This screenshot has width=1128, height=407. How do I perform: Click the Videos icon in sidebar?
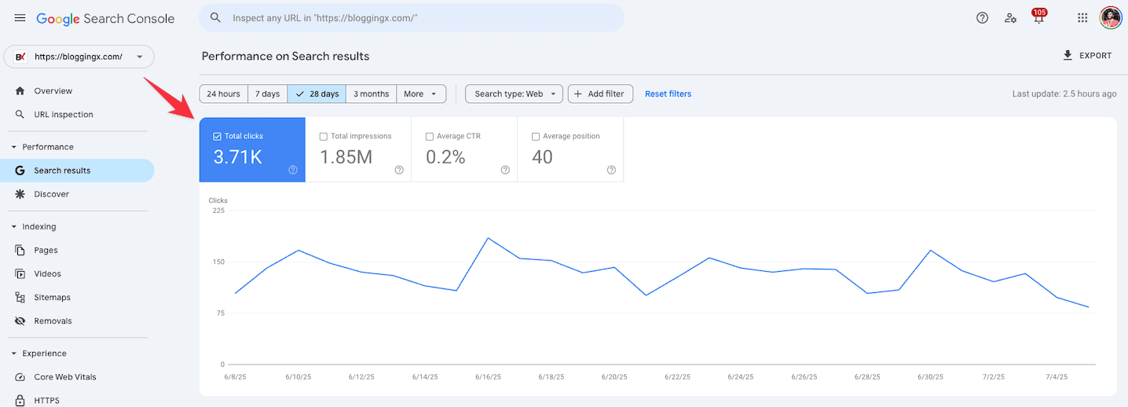20,273
